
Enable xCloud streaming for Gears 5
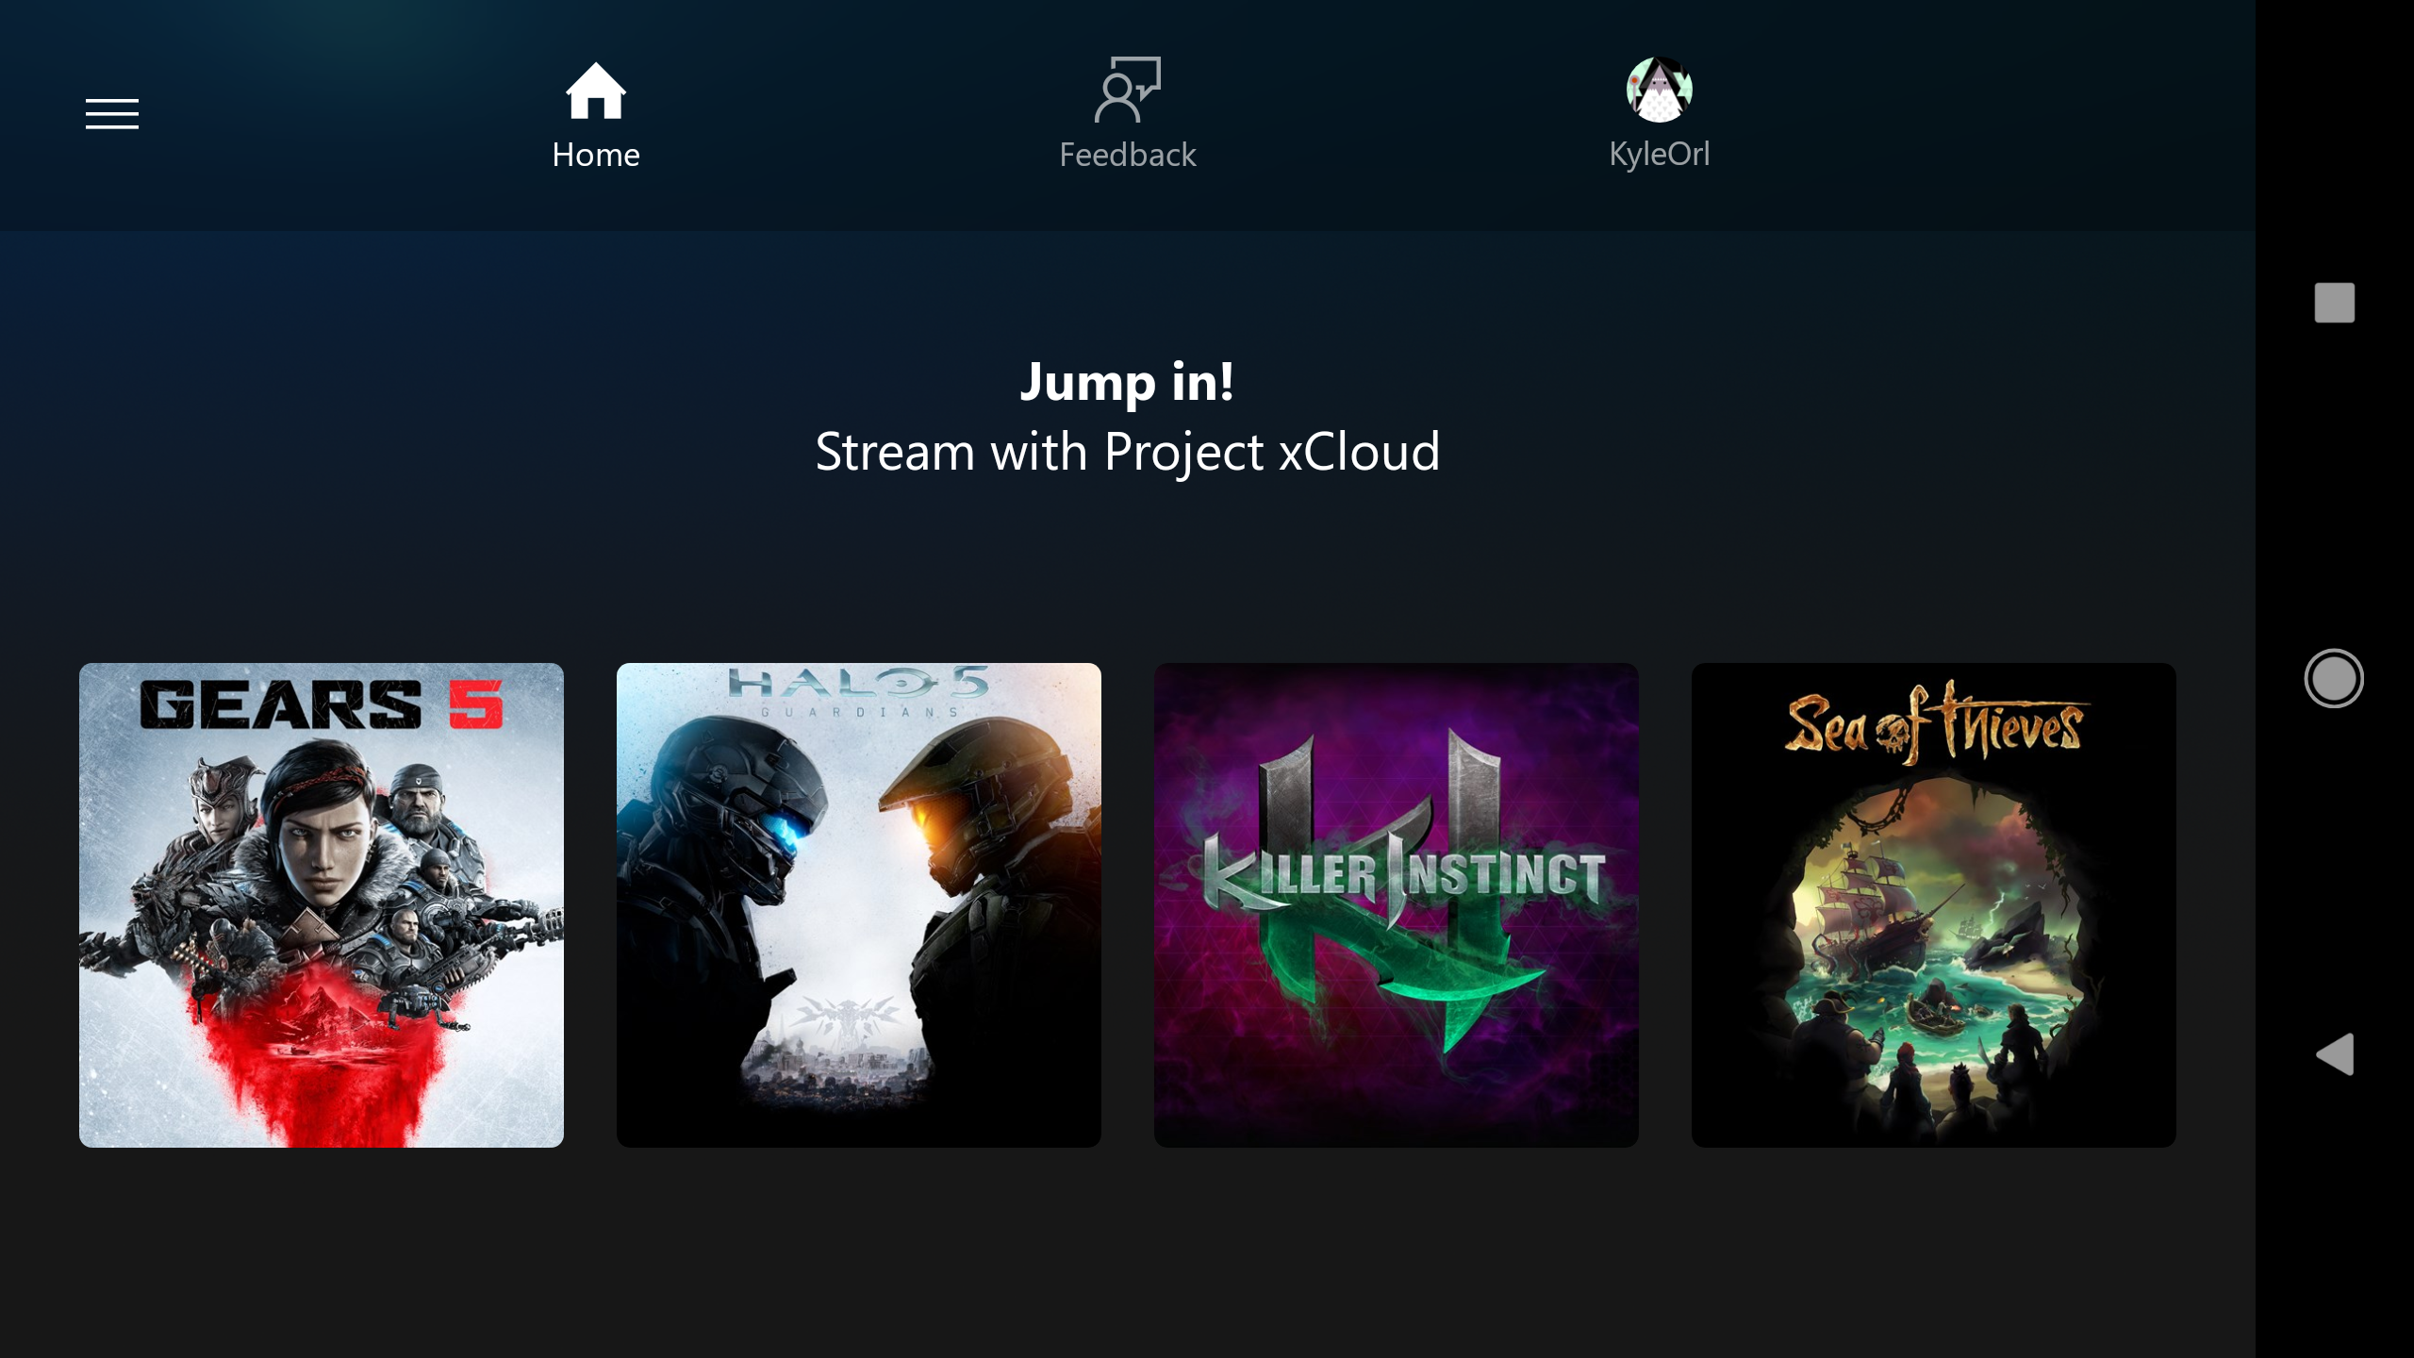[320, 903]
